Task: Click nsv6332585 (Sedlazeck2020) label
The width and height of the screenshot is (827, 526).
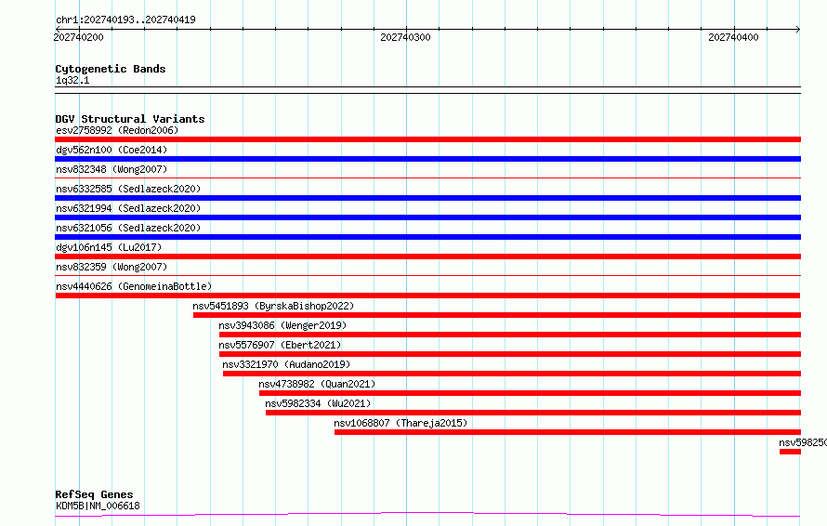Action: tap(128, 189)
